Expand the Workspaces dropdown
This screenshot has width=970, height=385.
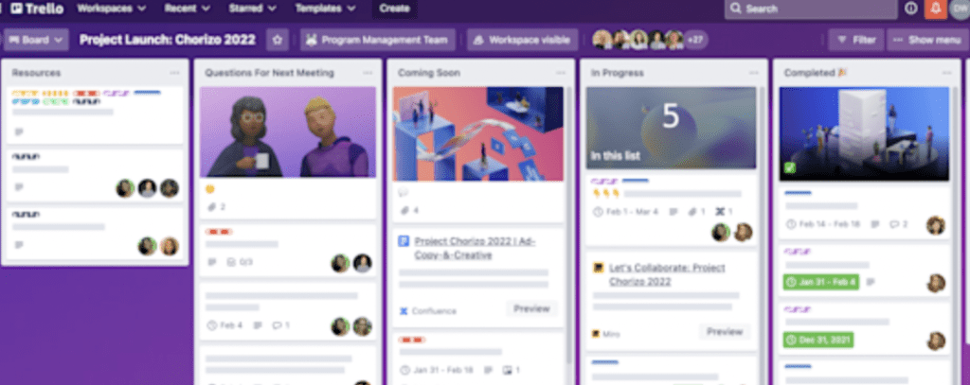[x=112, y=9]
